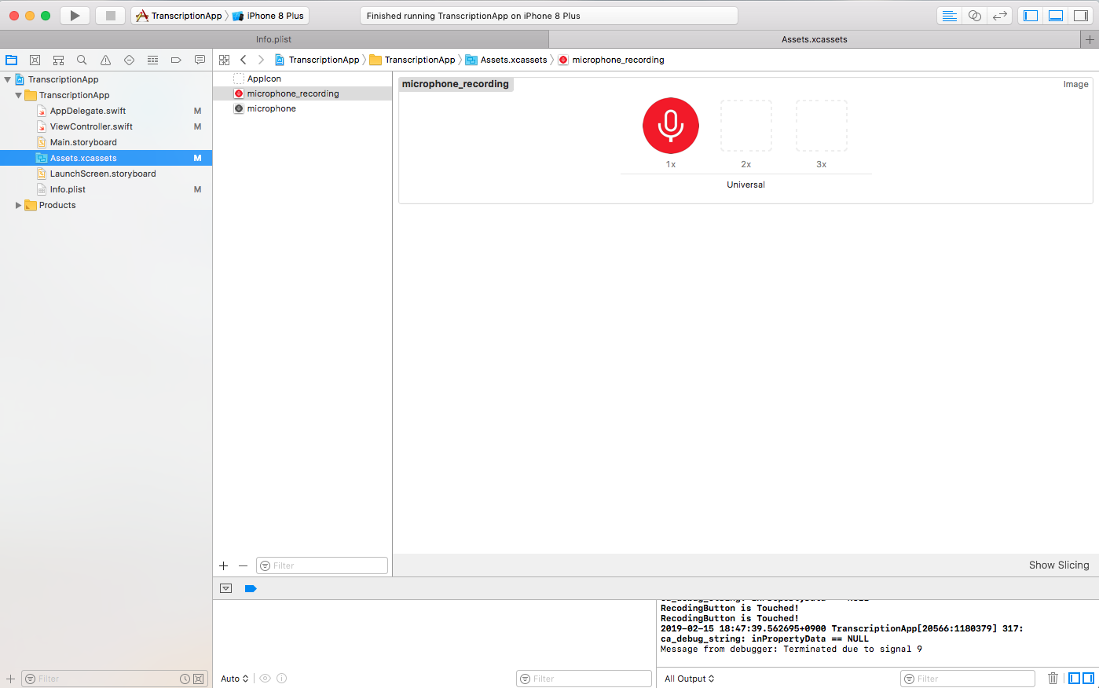
Task: Toggle breakpoints activation
Action: click(251, 588)
